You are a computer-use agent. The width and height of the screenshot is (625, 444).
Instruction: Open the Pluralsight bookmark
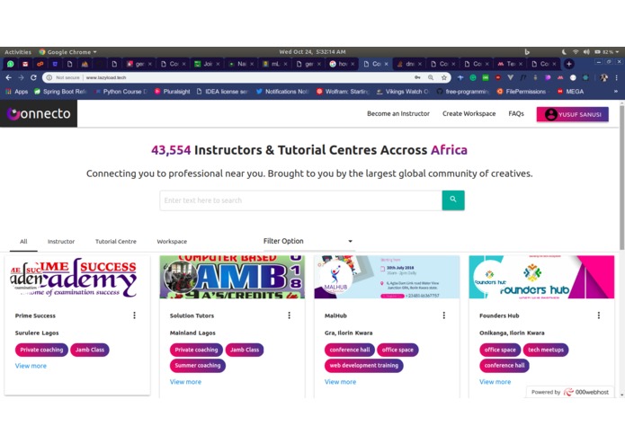172,92
